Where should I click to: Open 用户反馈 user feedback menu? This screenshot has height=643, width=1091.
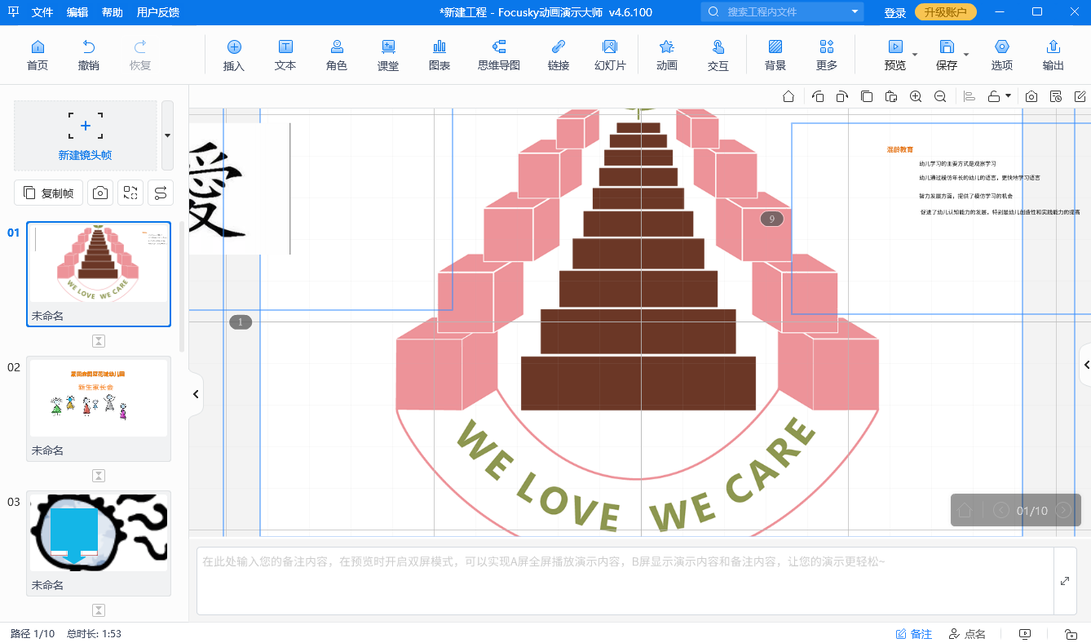pyautogui.click(x=158, y=12)
